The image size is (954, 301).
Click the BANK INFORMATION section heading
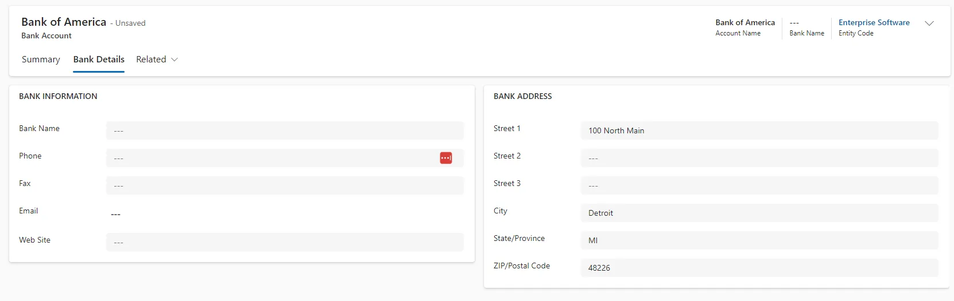pyautogui.click(x=58, y=96)
